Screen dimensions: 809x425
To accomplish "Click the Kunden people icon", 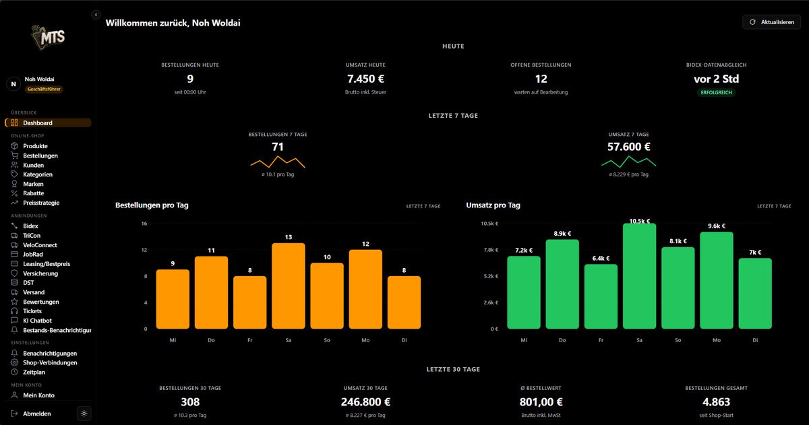I will click(14, 165).
